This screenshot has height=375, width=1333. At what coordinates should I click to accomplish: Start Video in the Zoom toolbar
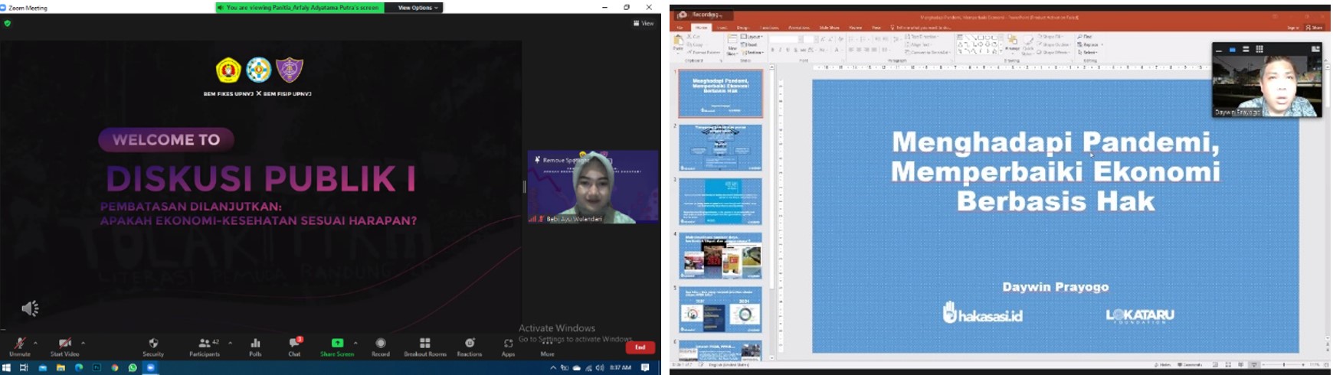click(x=65, y=344)
